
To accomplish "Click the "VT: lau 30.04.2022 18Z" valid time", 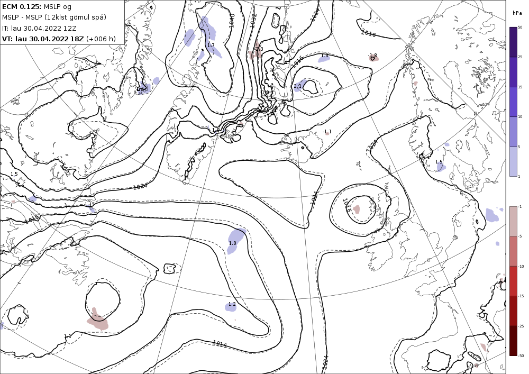I will (x=42, y=39).
